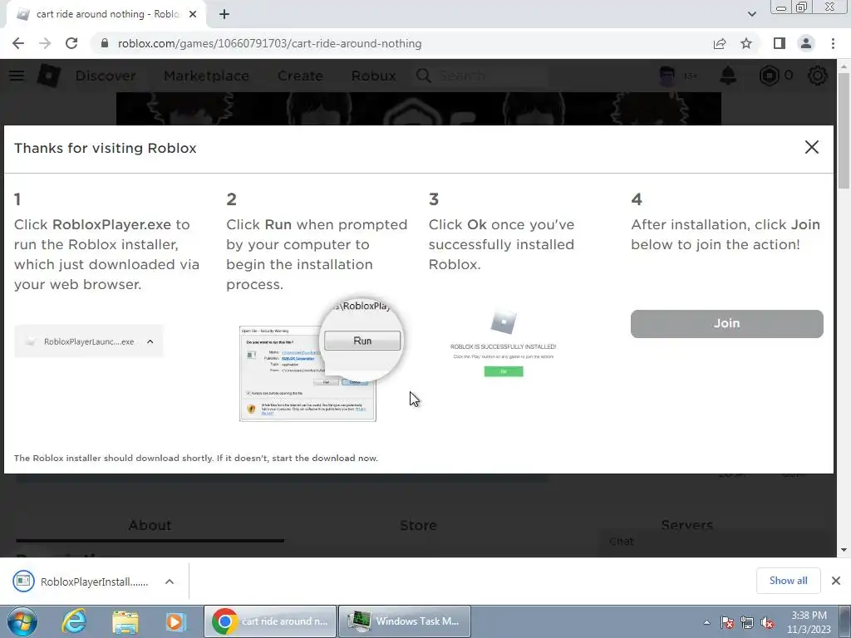Close the Thanks for visiting Roblox dialog
851x638 pixels.
click(811, 147)
